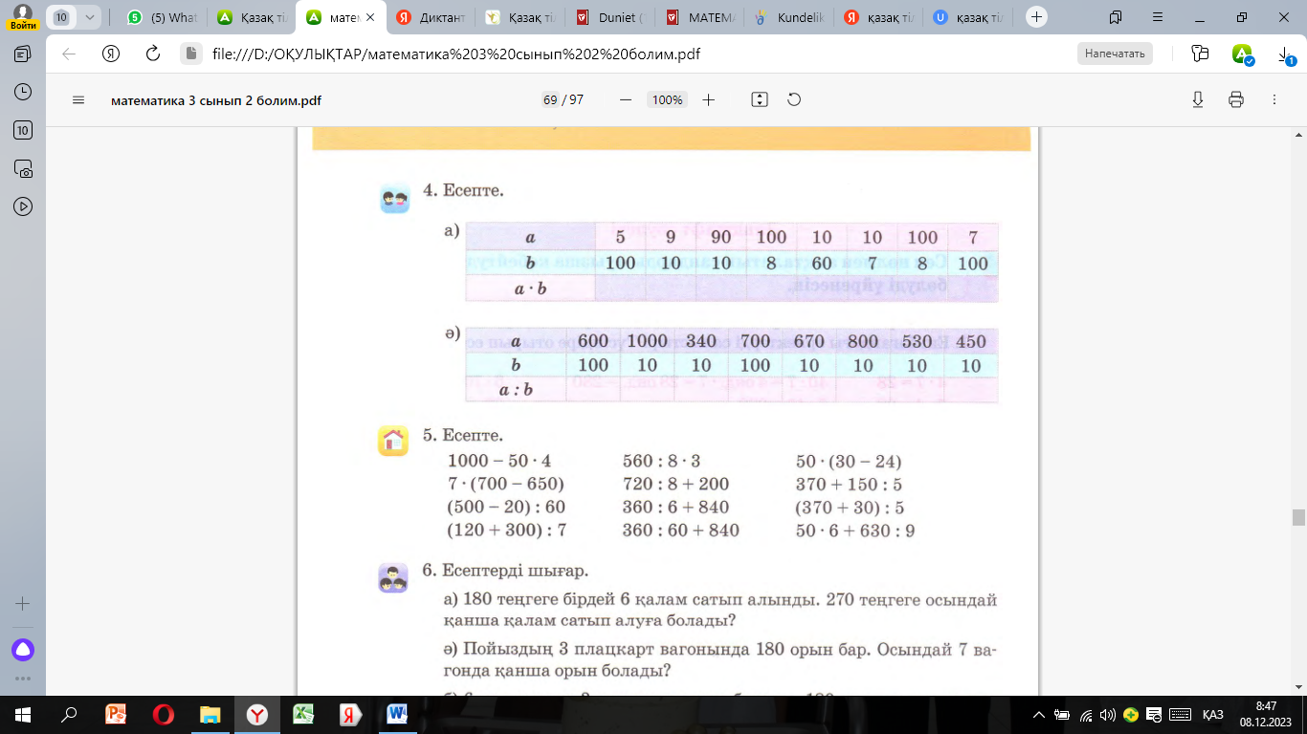
Task: Click the page number field showing 69
Action: point(550,99)
